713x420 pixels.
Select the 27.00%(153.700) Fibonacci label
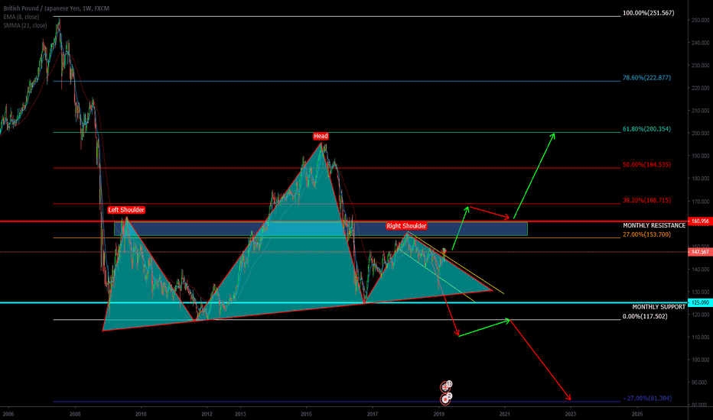pyautogui.click(x=646, y=234)
